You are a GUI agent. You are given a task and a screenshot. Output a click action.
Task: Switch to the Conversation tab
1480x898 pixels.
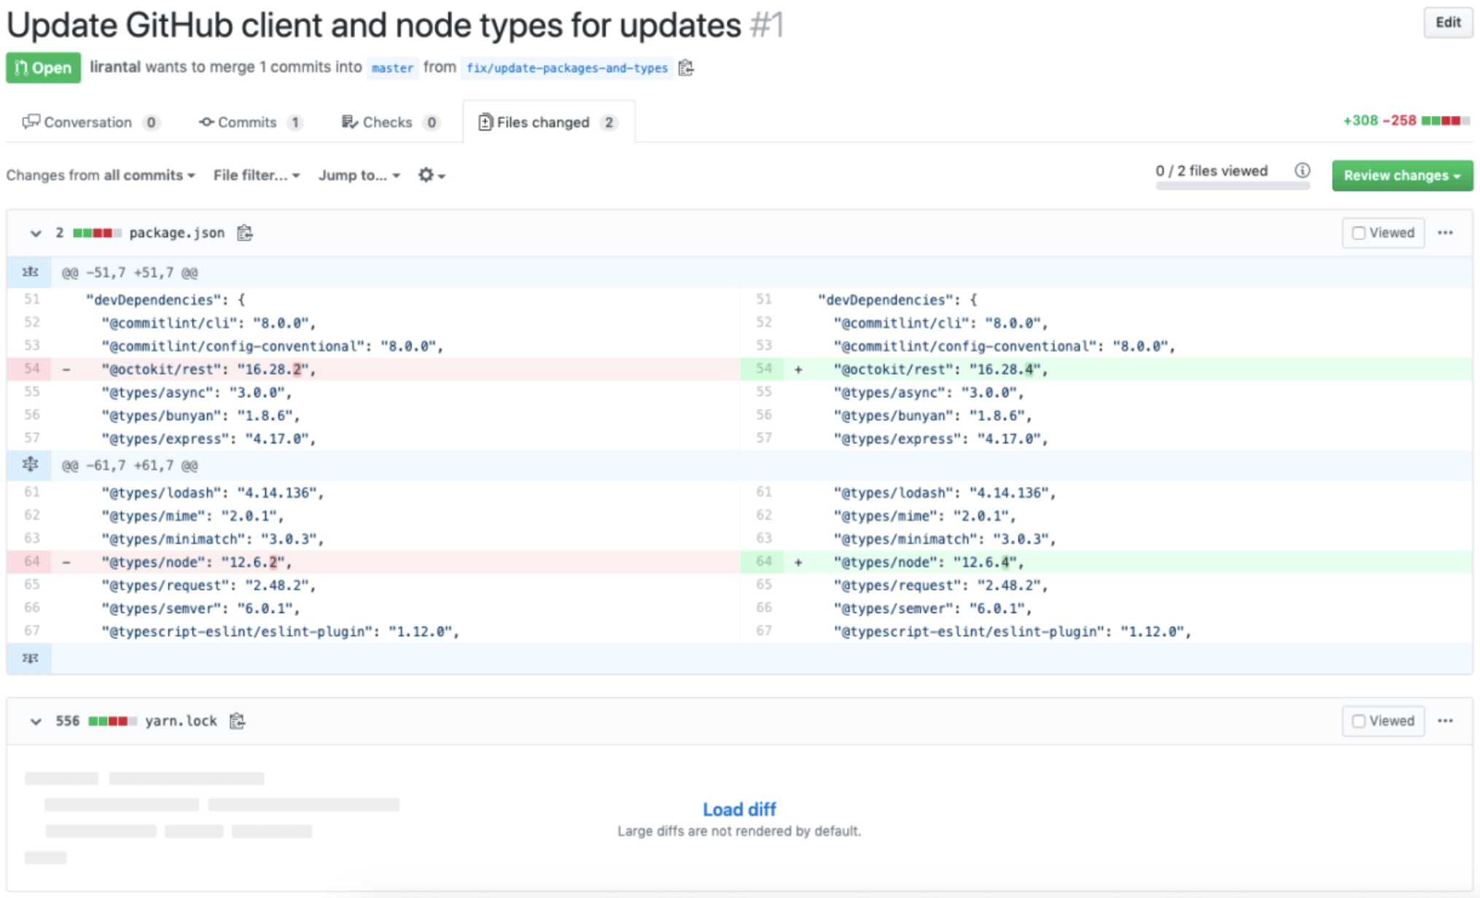pos(89,122)
